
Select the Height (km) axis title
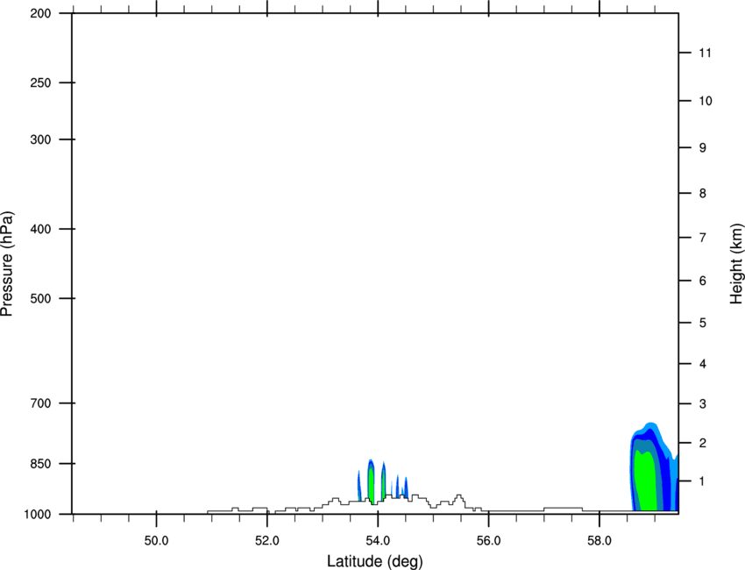point(736,263)
